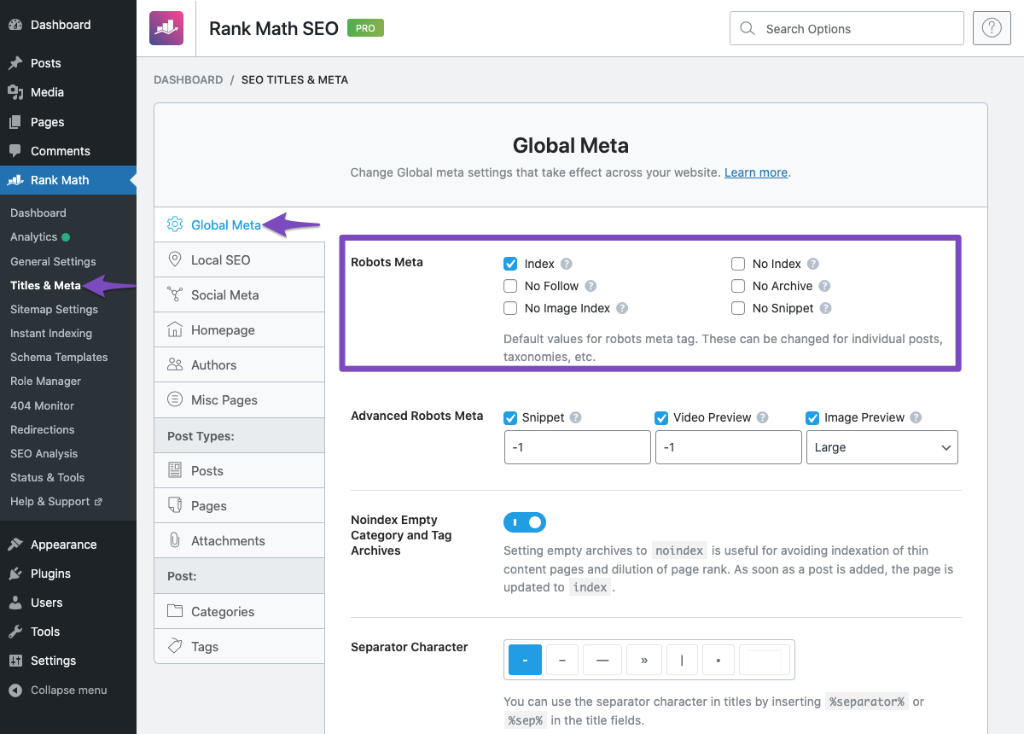Switch to the Local SEO tab

coord(220,259)
